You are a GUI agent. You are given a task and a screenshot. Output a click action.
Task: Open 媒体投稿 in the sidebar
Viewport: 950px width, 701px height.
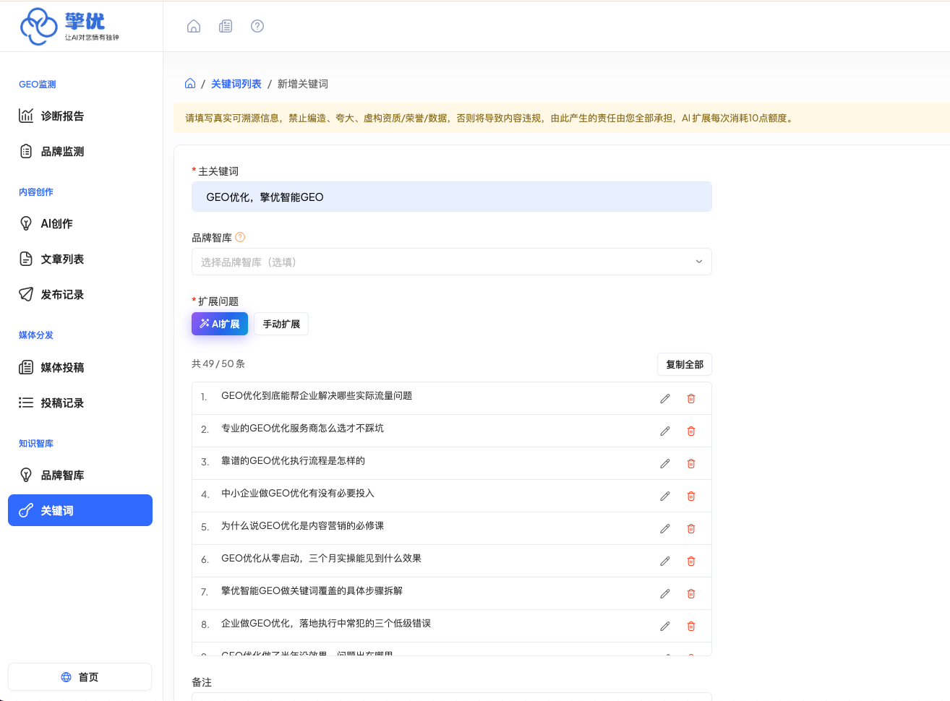(x=80, y=367)
